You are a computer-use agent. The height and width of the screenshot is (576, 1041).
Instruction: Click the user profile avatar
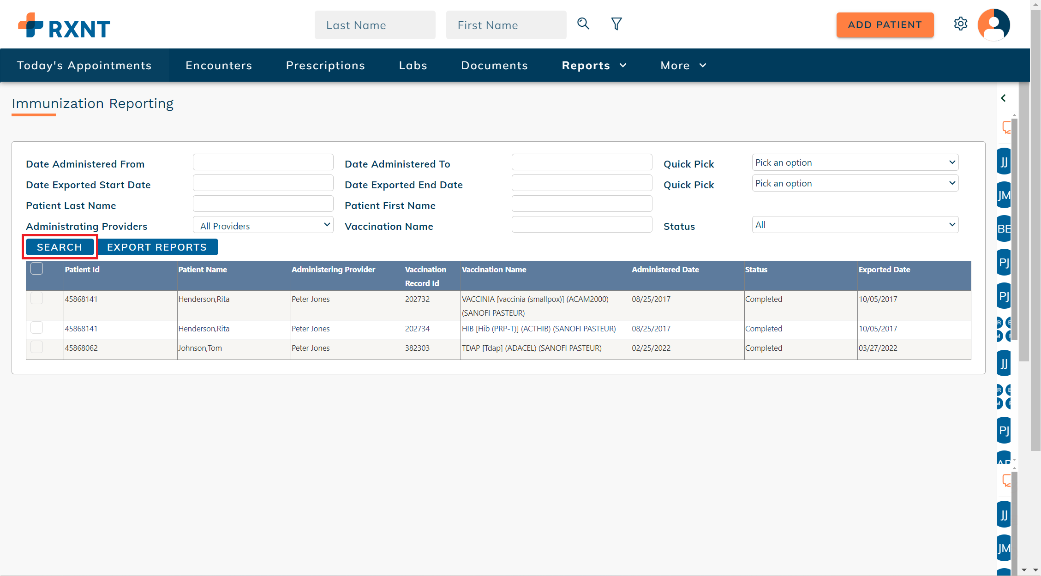point(993,24)
